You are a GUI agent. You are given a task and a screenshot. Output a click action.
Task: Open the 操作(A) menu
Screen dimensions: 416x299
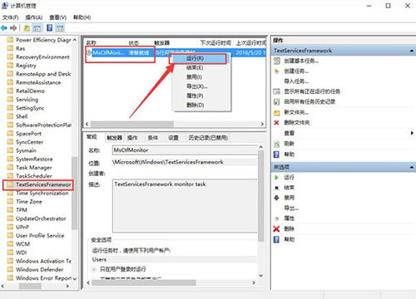(x=34, y=17)
